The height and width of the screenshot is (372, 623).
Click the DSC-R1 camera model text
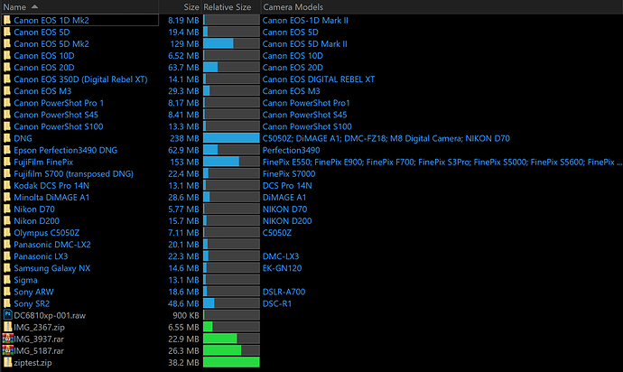pos(277,303)
